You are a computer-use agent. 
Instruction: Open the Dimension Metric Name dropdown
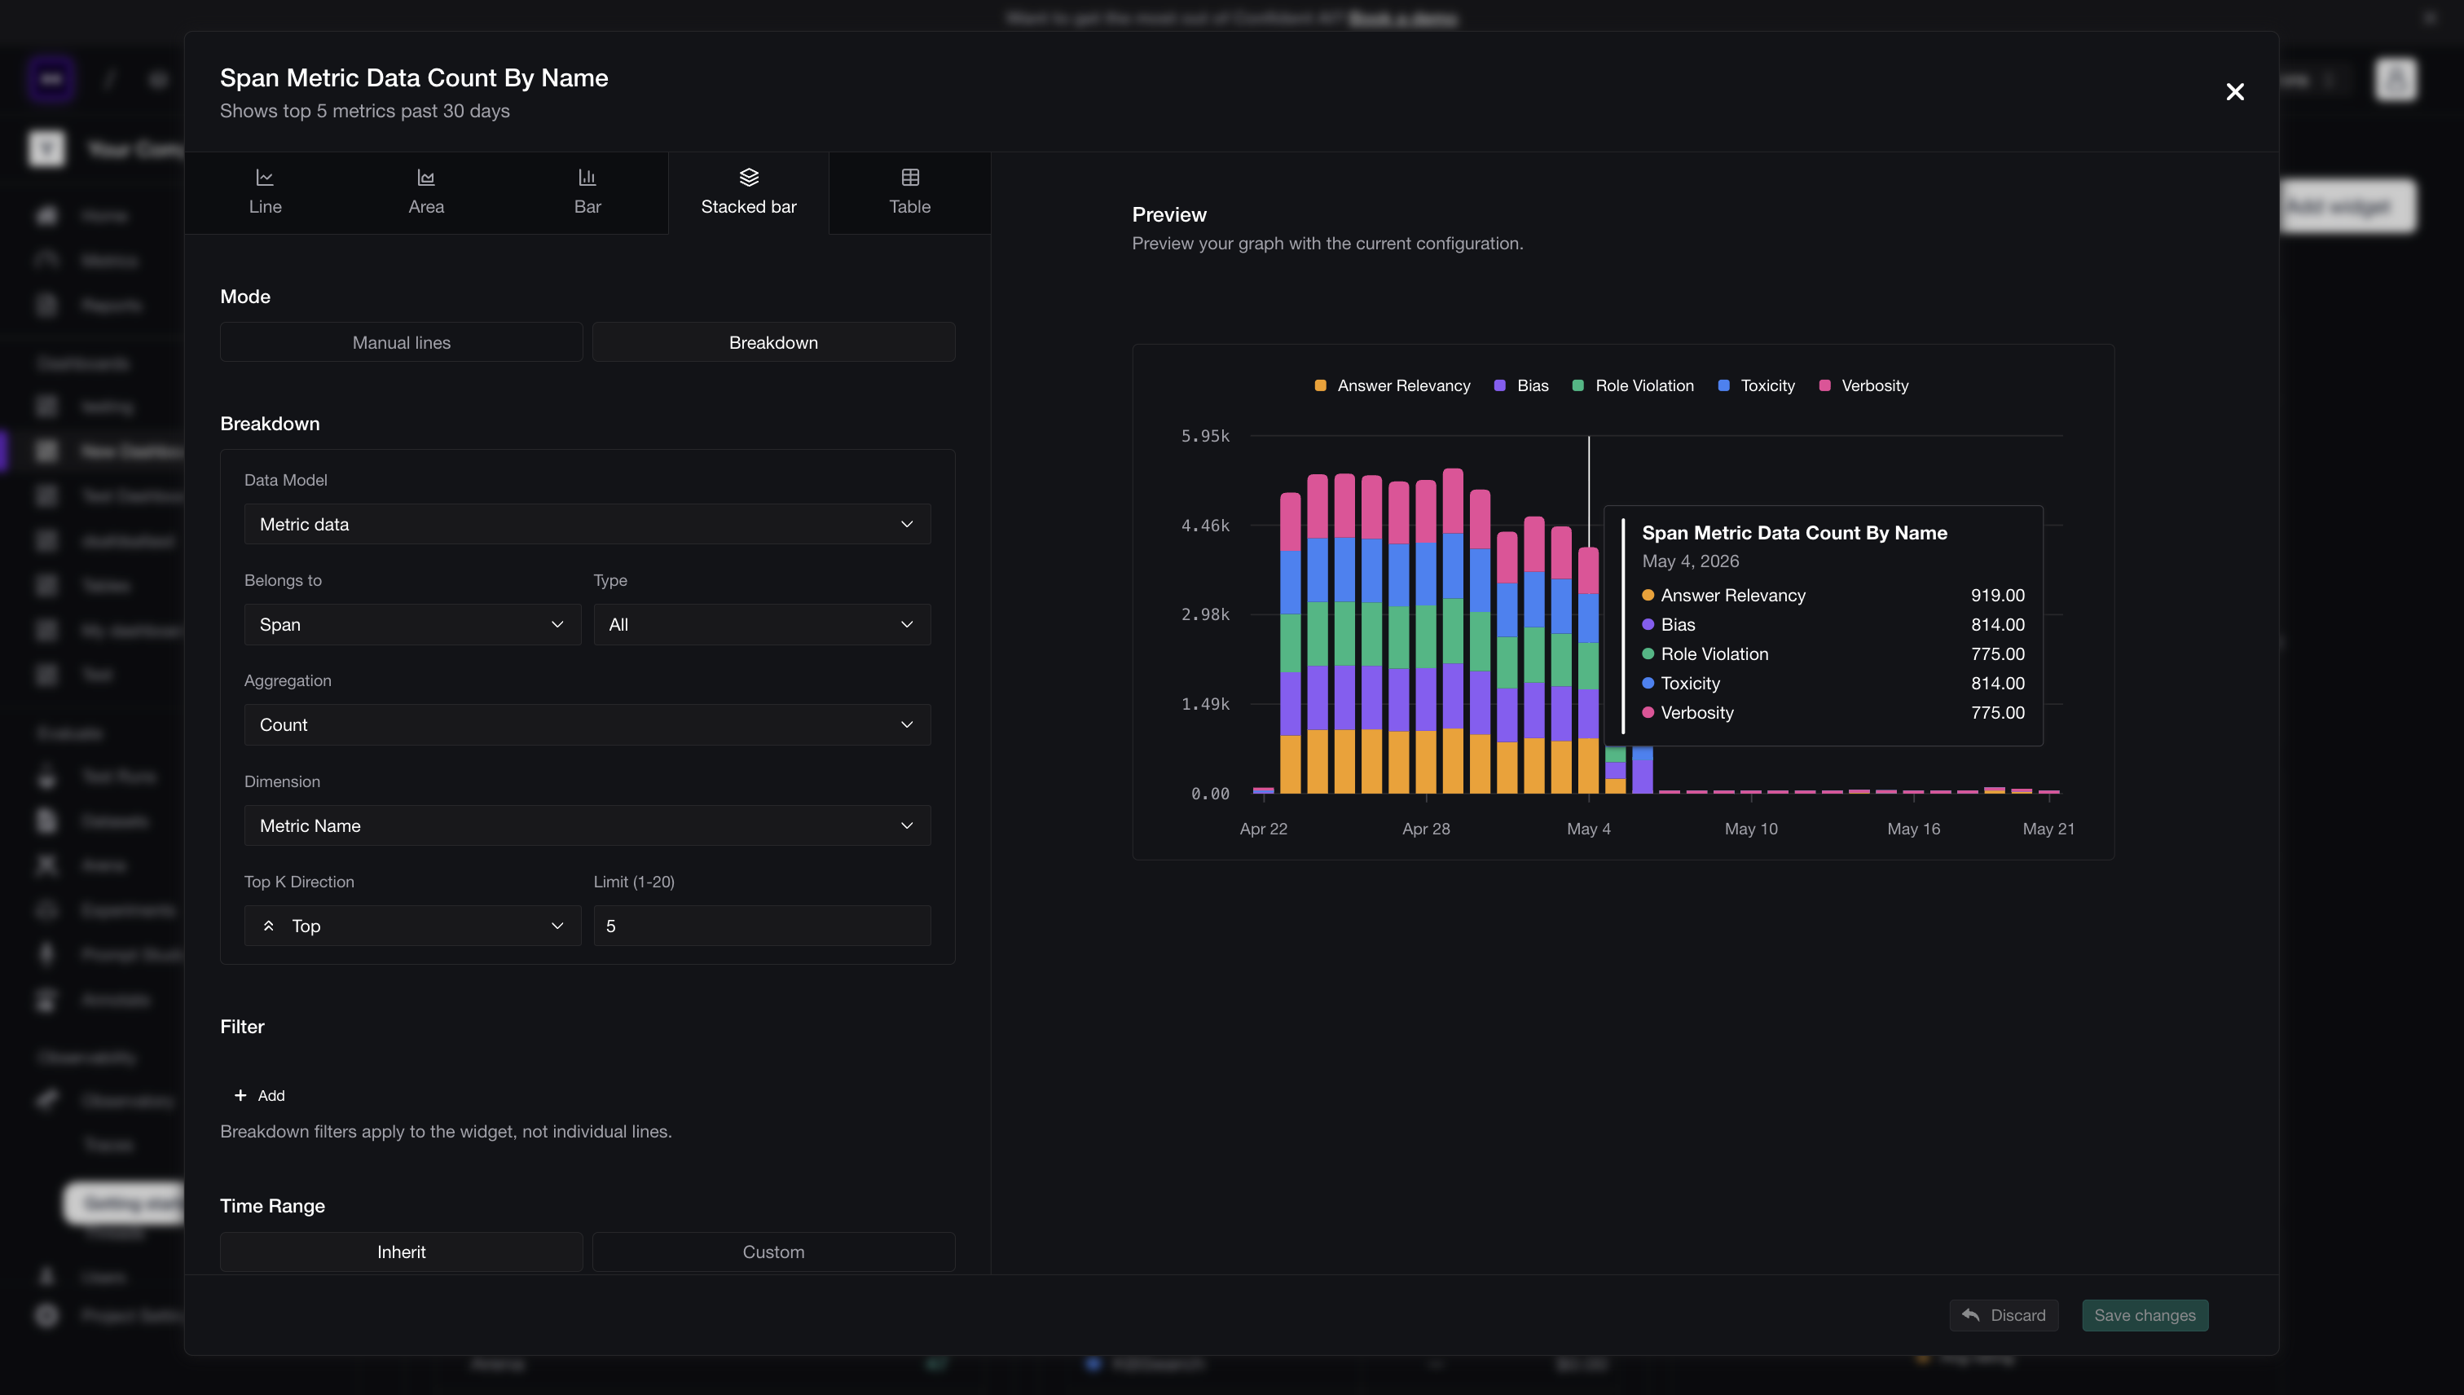coord(587,825)
